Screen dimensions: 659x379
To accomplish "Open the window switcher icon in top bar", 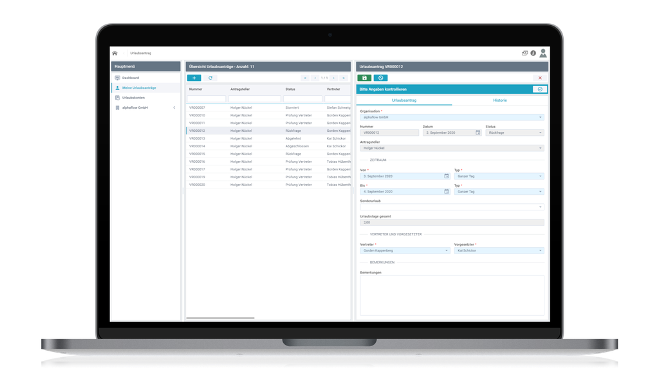I will [x=525, y=53].
